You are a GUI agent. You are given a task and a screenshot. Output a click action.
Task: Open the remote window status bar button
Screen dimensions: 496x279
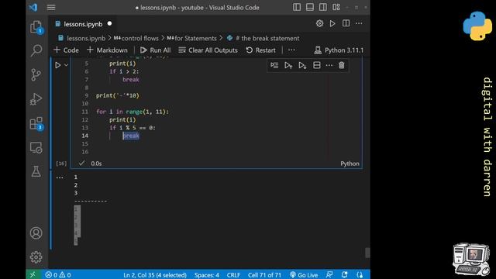pos(33,274)
